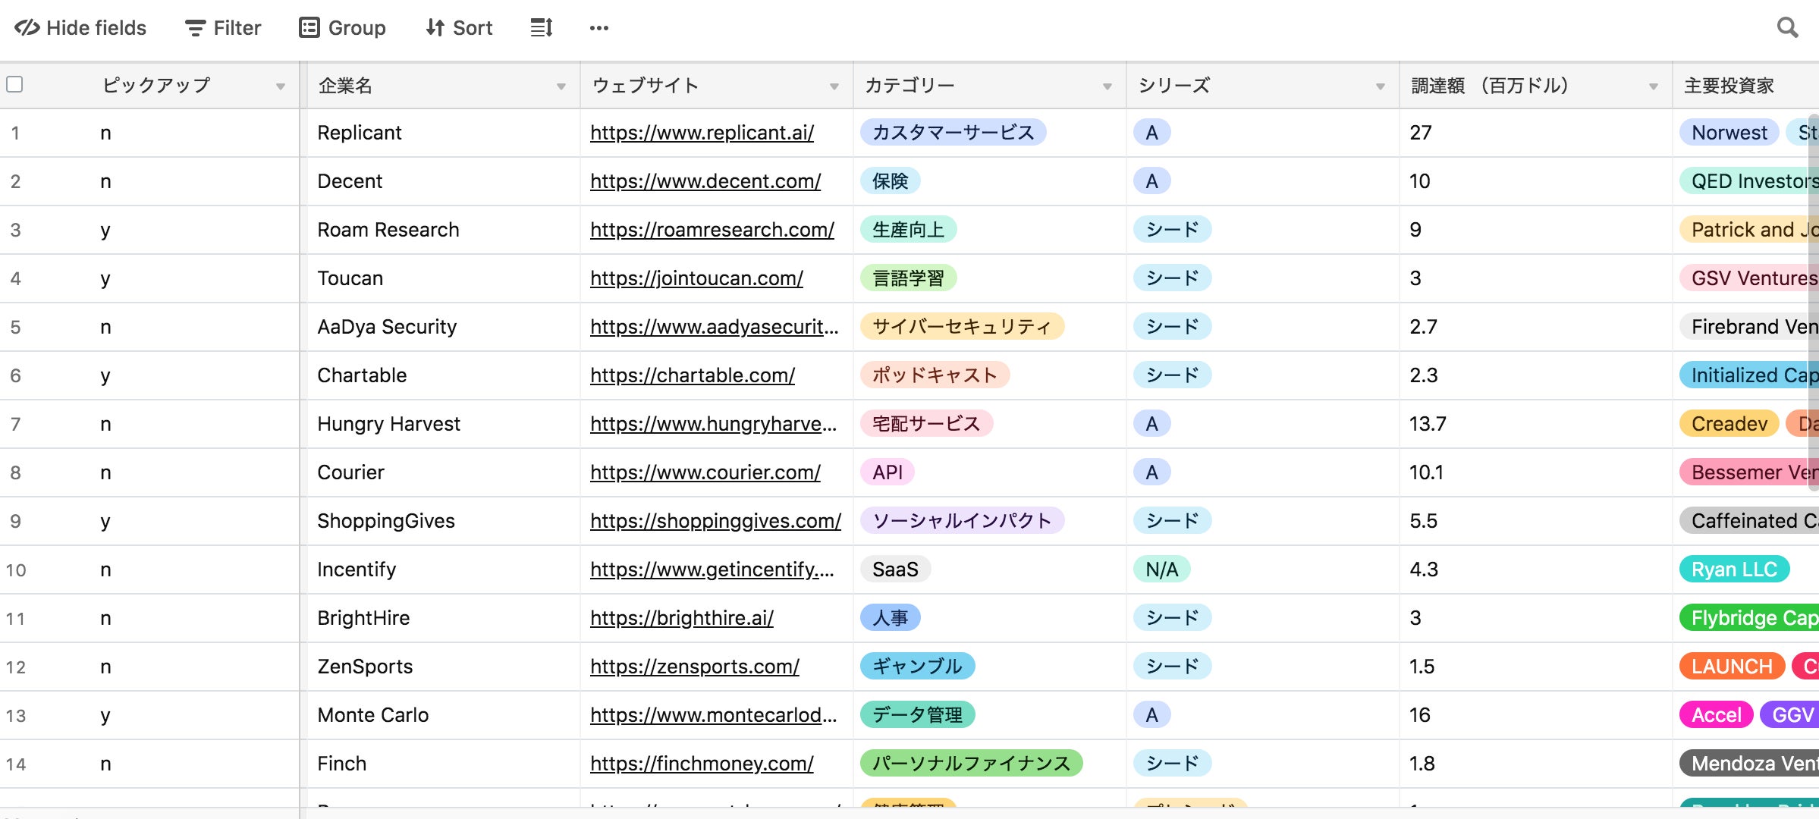Open the roamresearch.com link
The width and height of the screenshot is (1819, 819).
click(712, 230)
